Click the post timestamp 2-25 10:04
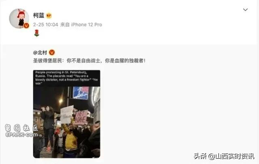Screen dimensions: 259x164 click(x=45, y=25)
